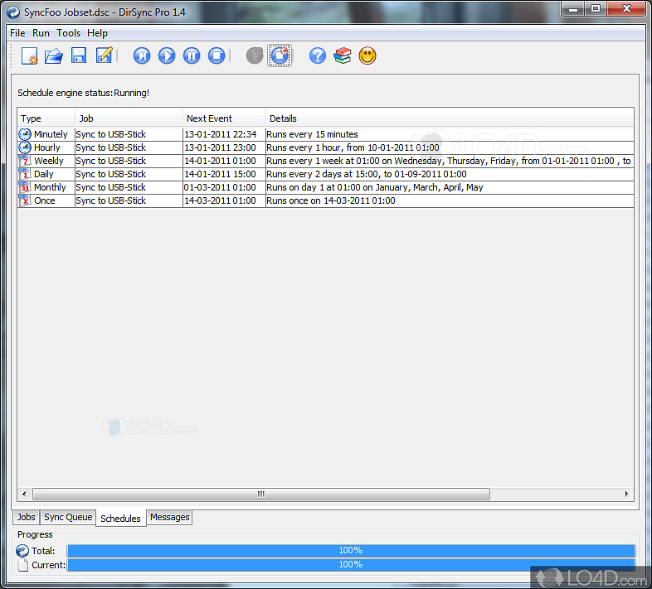Image resolution: width=652 pixels, height=589 pixels.
Task: Click next event 13-01-2011 23:00
Action: tap(224, 147)
